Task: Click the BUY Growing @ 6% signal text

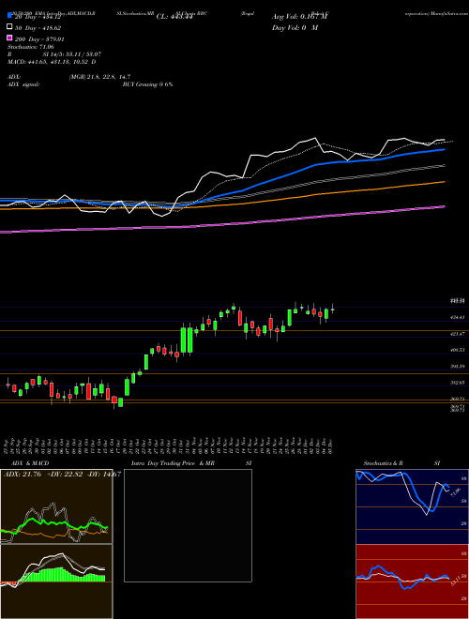Action: pos(147,84)
